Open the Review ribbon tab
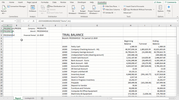 [x=63, y=2]
